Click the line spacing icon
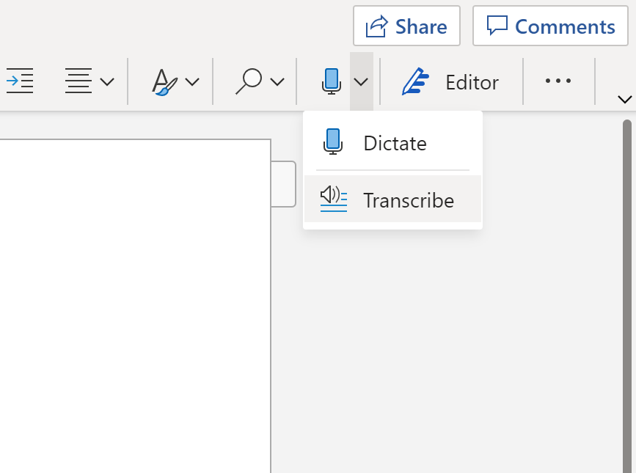636x473 pixels. pyautogui.click(x=78, y=81)
